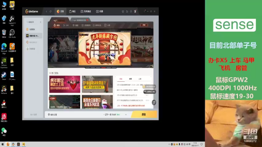Open the second news headline in the list
The width and height of the screenshot is (262, 147).
pos(127,90)
